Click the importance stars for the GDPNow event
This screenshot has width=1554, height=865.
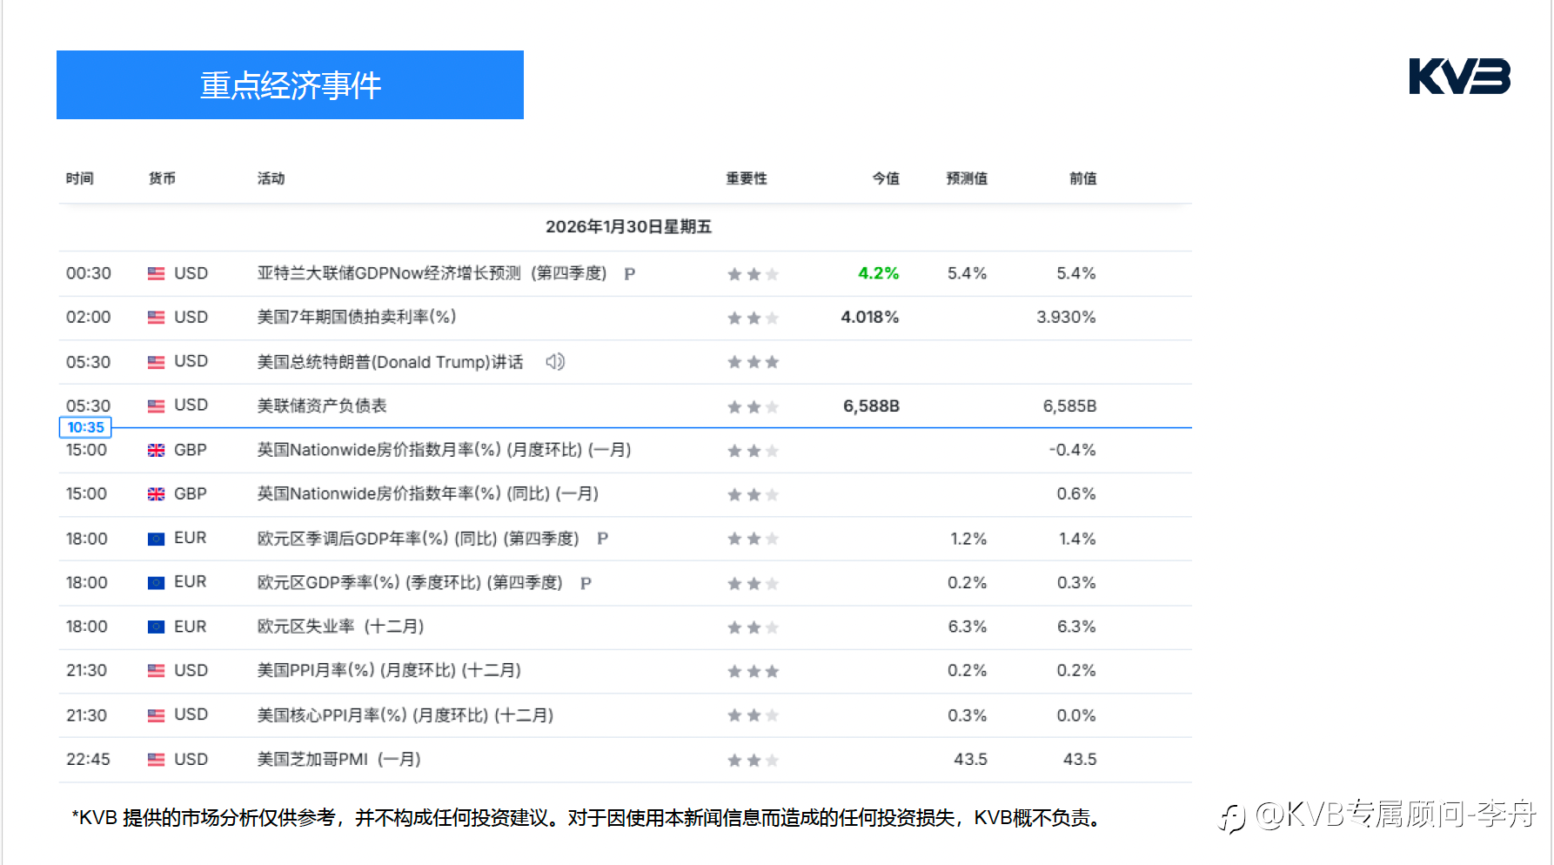click(754, 274)
